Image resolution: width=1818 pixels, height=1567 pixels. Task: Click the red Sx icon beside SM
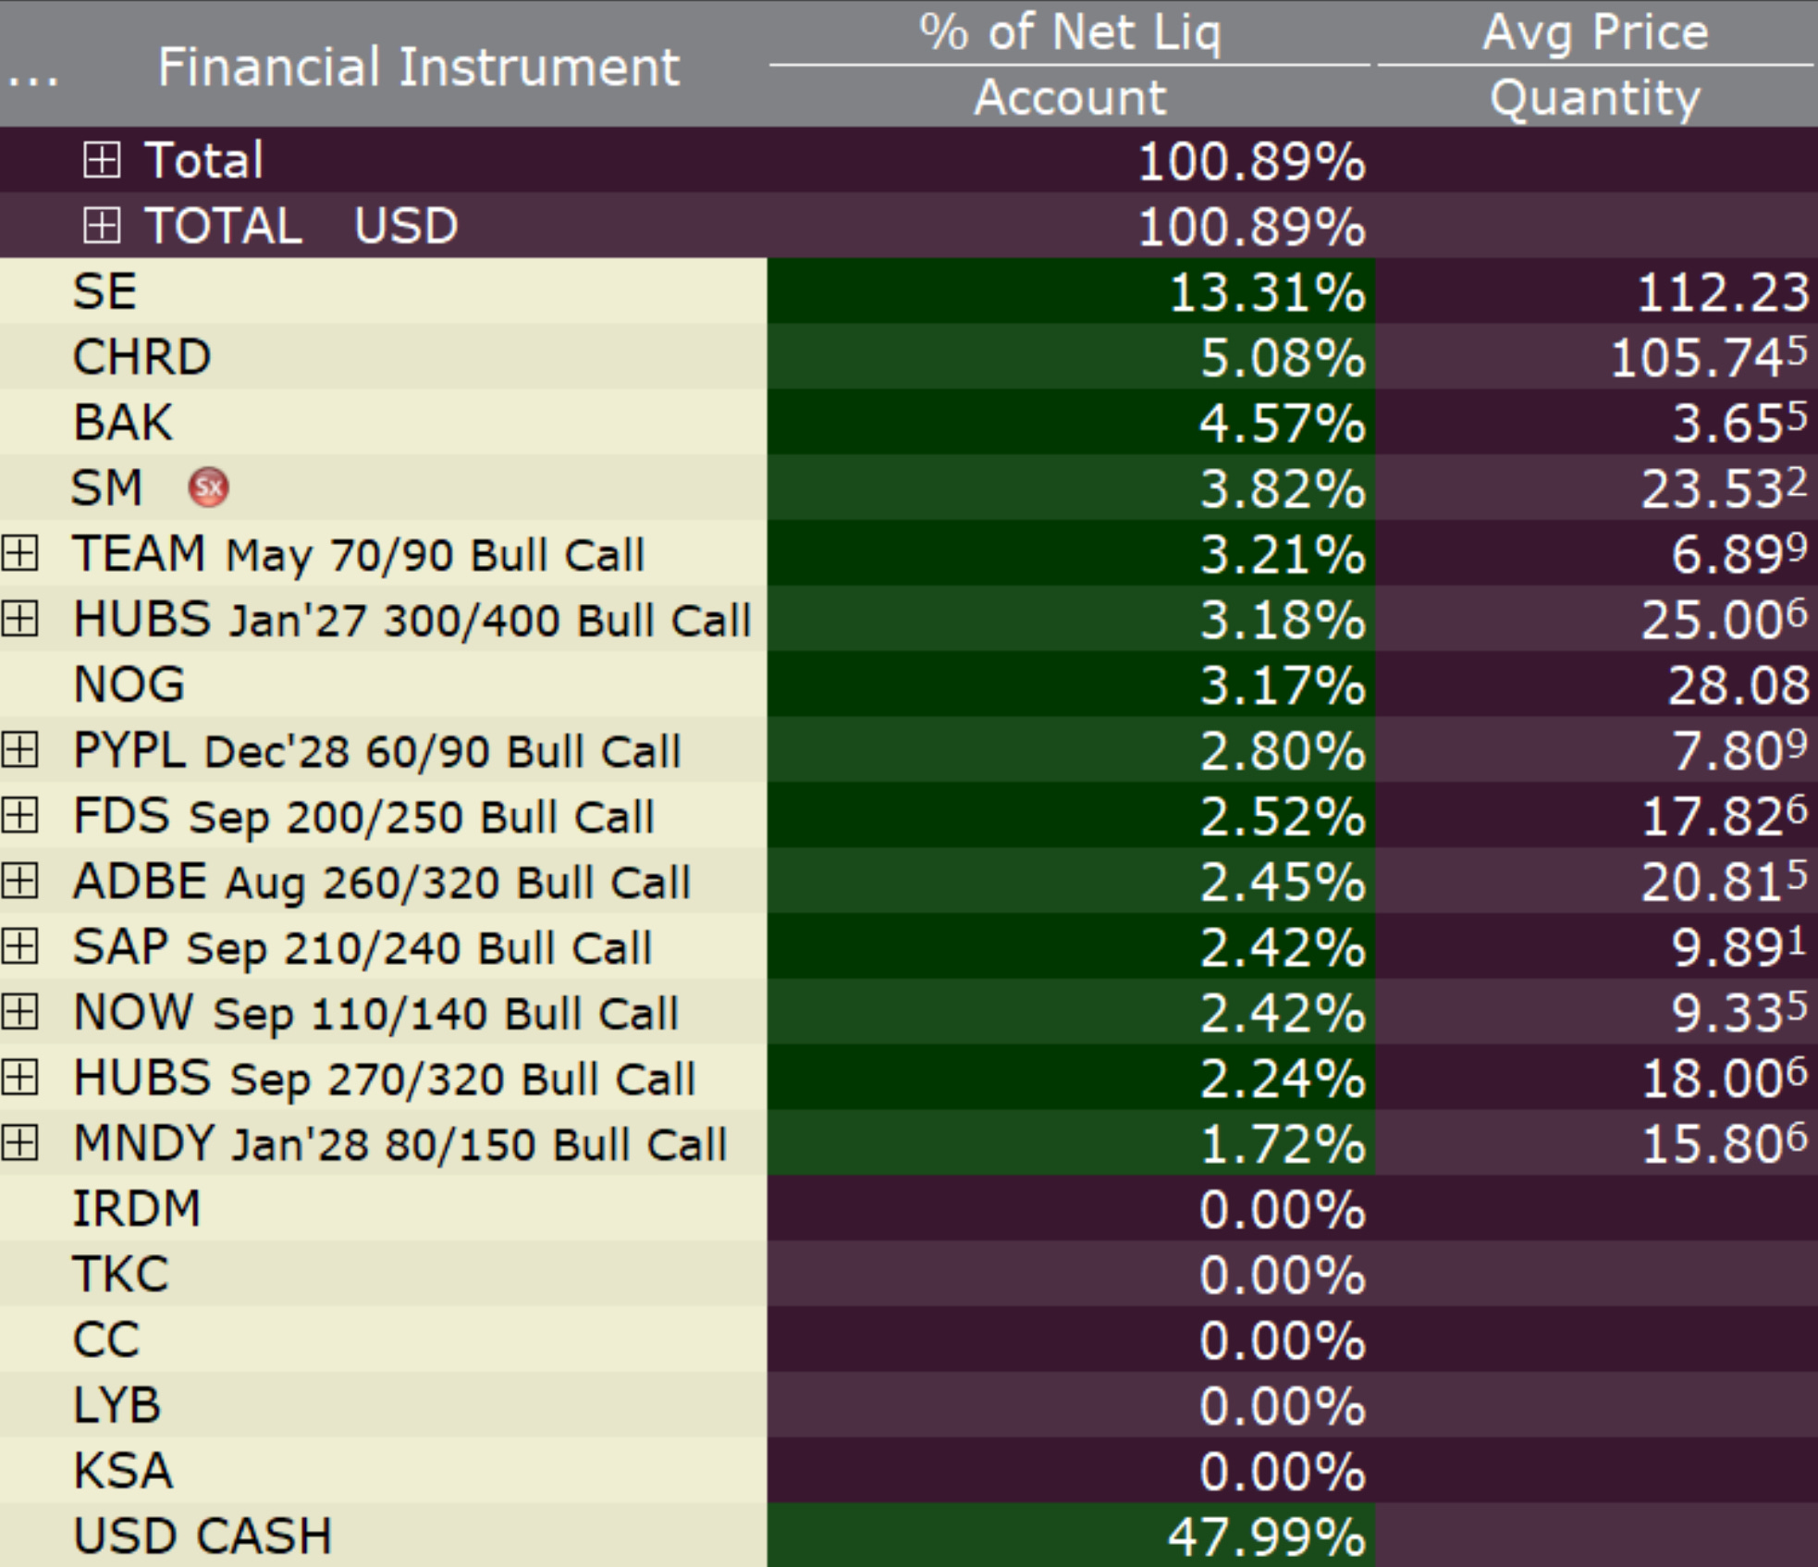pos(209,487)
